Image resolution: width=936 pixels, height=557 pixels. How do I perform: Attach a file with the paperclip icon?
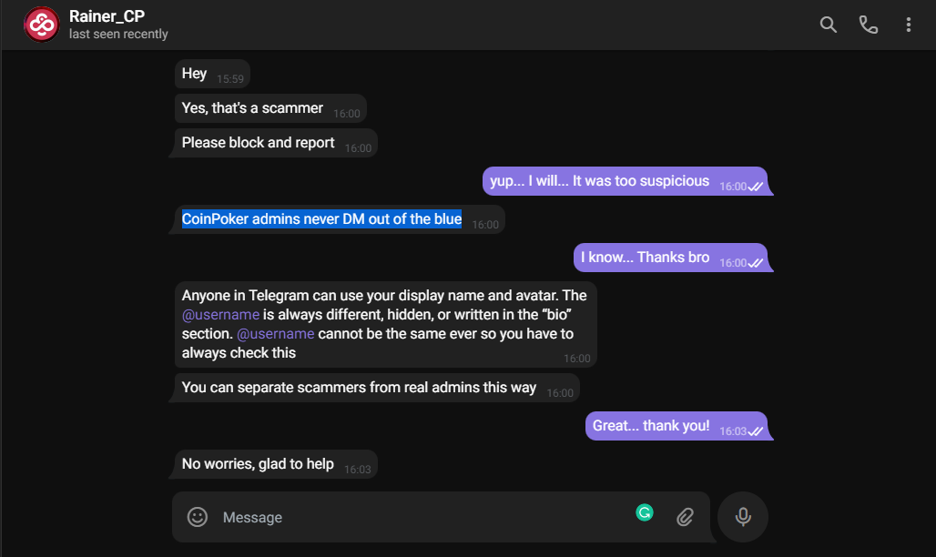tap(686, 517)
